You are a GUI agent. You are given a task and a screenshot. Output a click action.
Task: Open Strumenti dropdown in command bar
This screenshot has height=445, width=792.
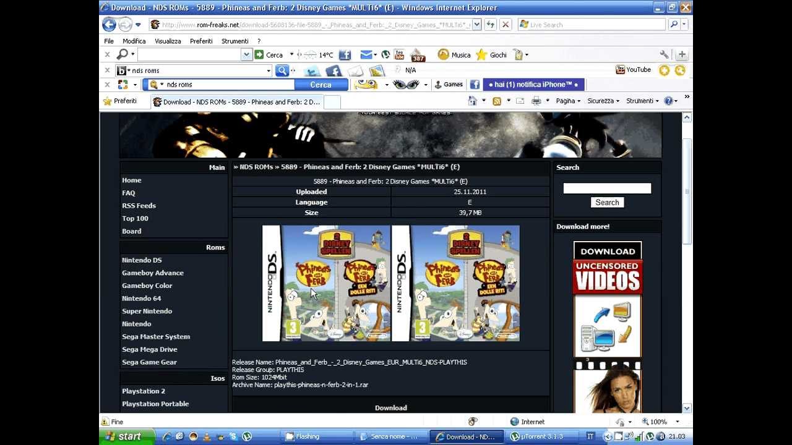point(642,101)
